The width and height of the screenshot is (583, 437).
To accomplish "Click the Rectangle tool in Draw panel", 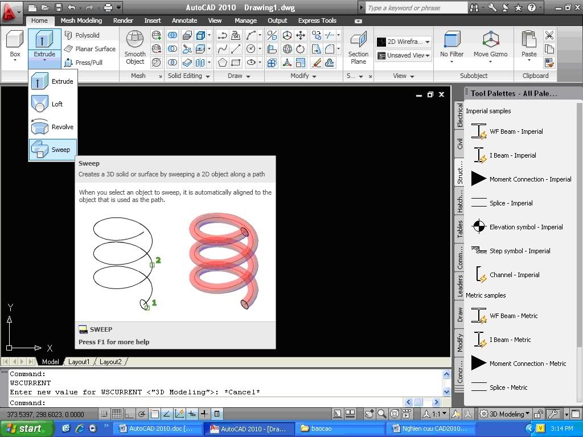I will [235, 63].
